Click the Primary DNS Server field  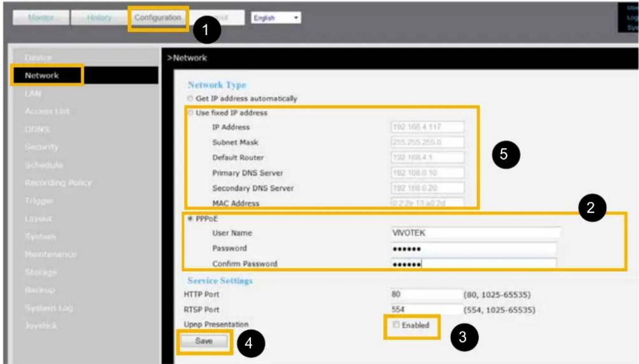point(426,173)
